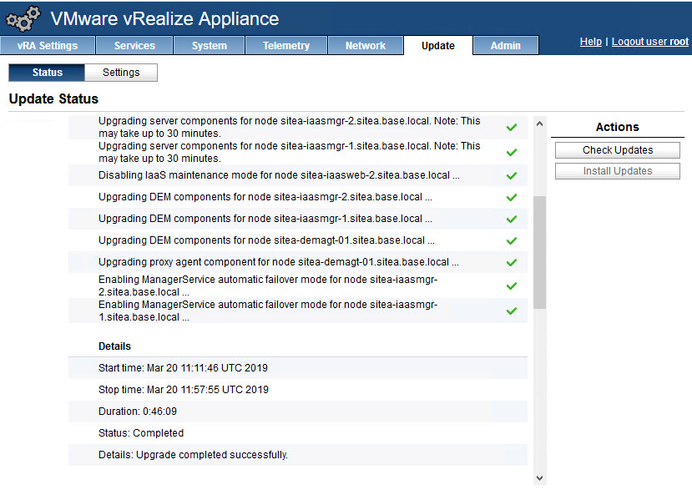Click the VMware gears logo icon
Image resolution: width=692 pixels, height=490 pixels.
point(23,19)
